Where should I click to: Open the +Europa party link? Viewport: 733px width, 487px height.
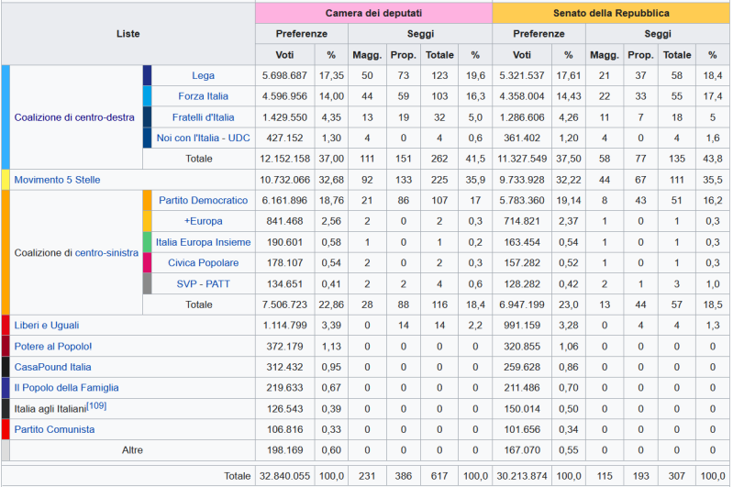pos(203,221)
